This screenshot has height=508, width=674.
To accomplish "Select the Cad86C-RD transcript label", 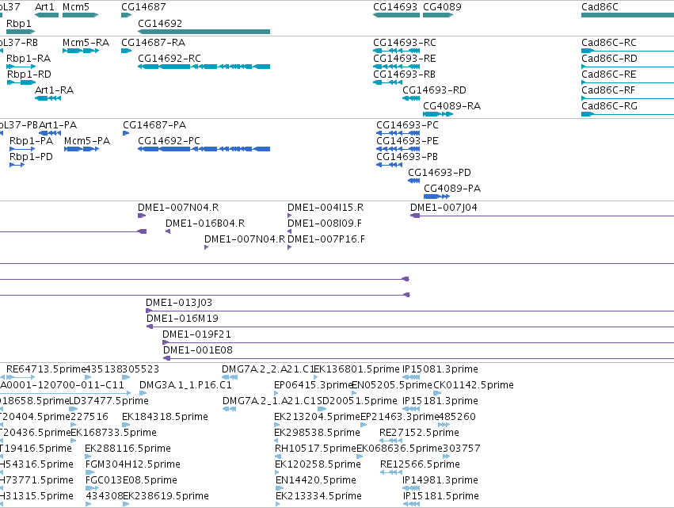I will (609, 59).
